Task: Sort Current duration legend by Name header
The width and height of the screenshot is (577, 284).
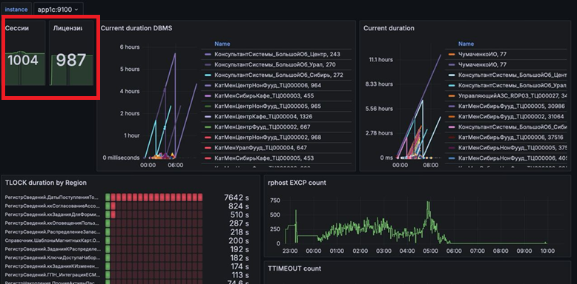Action: coord(466,44)
